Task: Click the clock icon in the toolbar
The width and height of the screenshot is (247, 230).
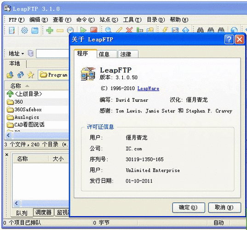Action: click(70, 30)
